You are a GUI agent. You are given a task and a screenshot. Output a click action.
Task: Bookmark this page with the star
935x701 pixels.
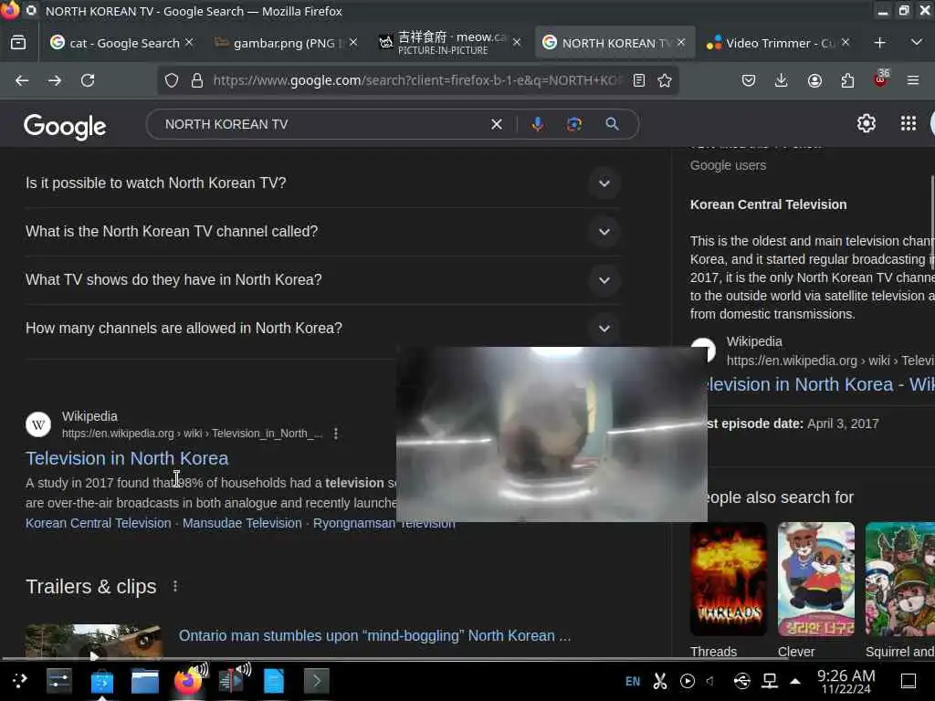coord(665,80)
